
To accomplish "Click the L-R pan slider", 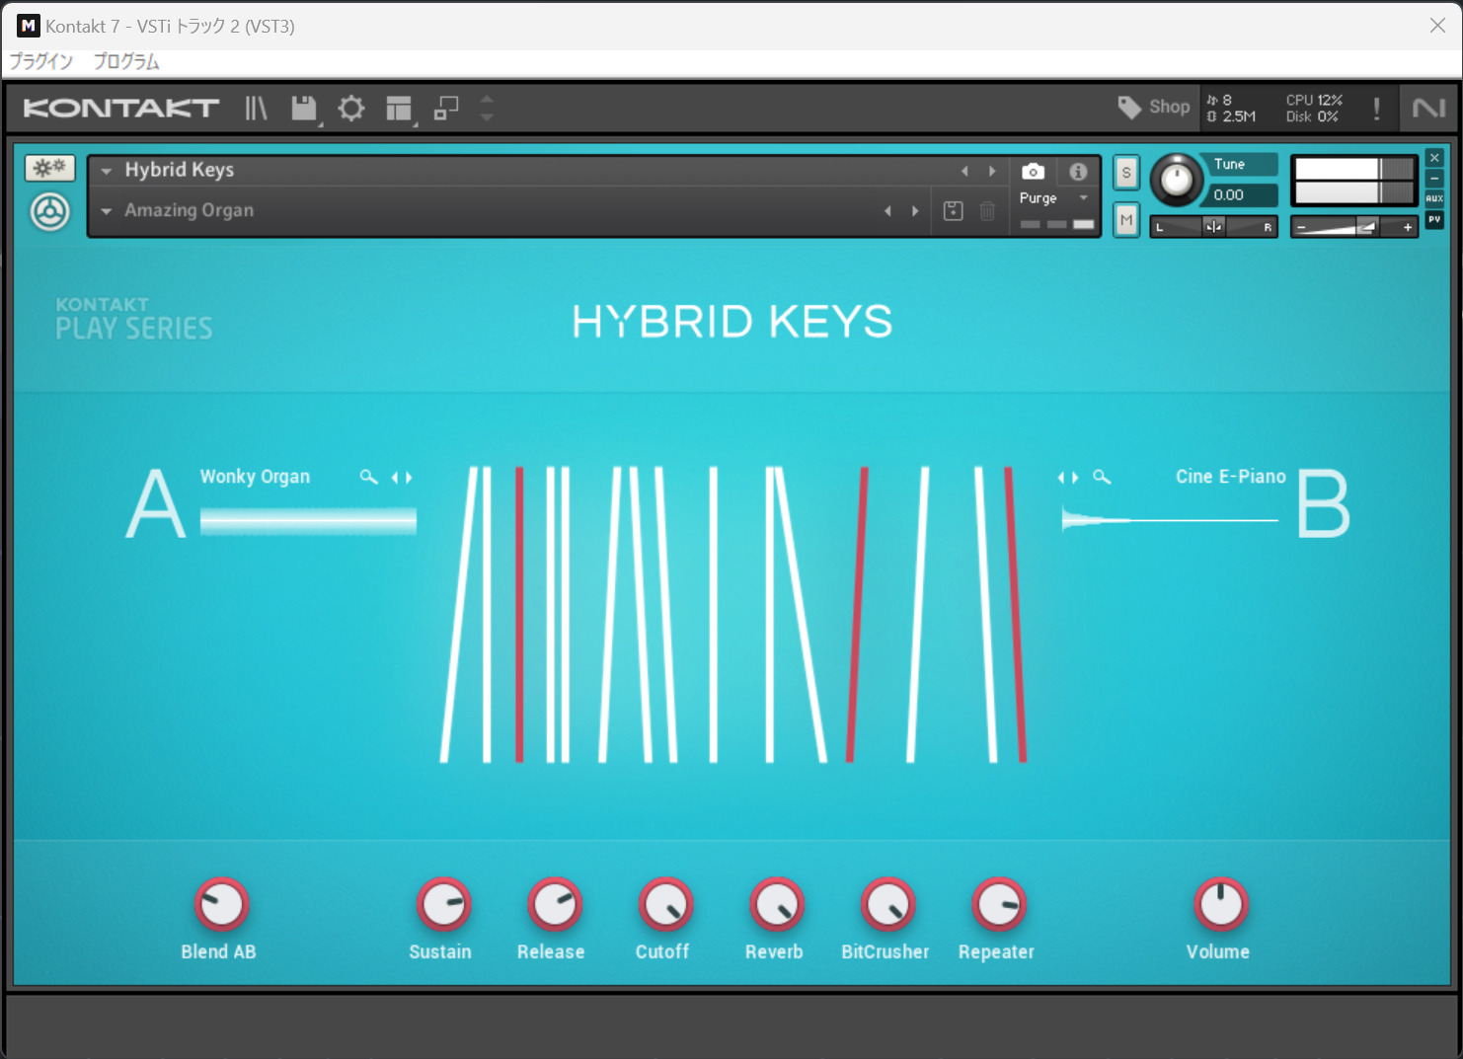I will pyautogui.click(x=1214, y=227).
